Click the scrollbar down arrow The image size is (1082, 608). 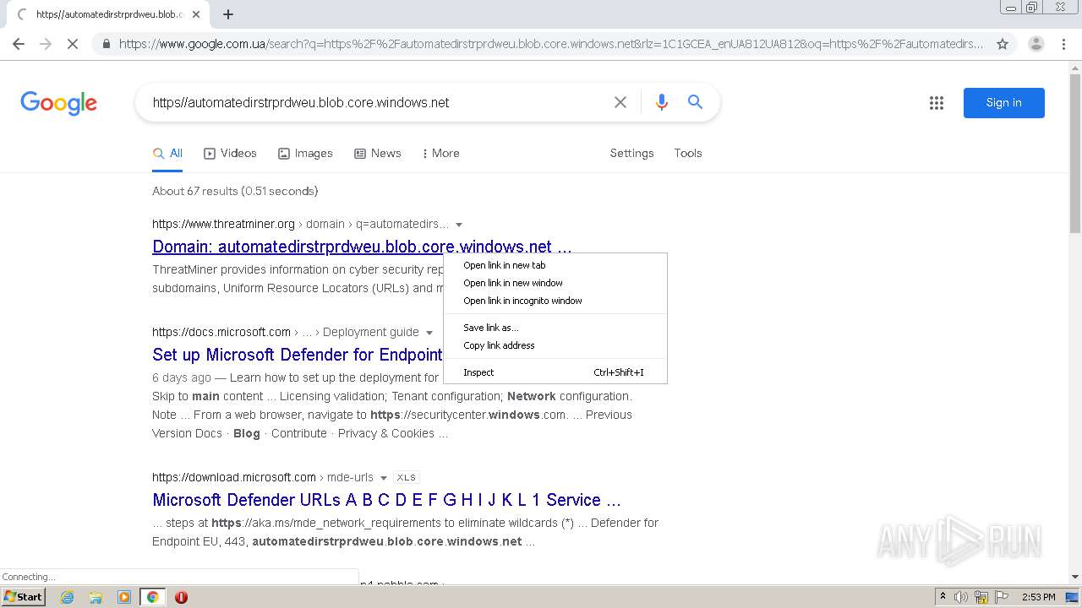pyautogui.click(x=1075, y=577)
